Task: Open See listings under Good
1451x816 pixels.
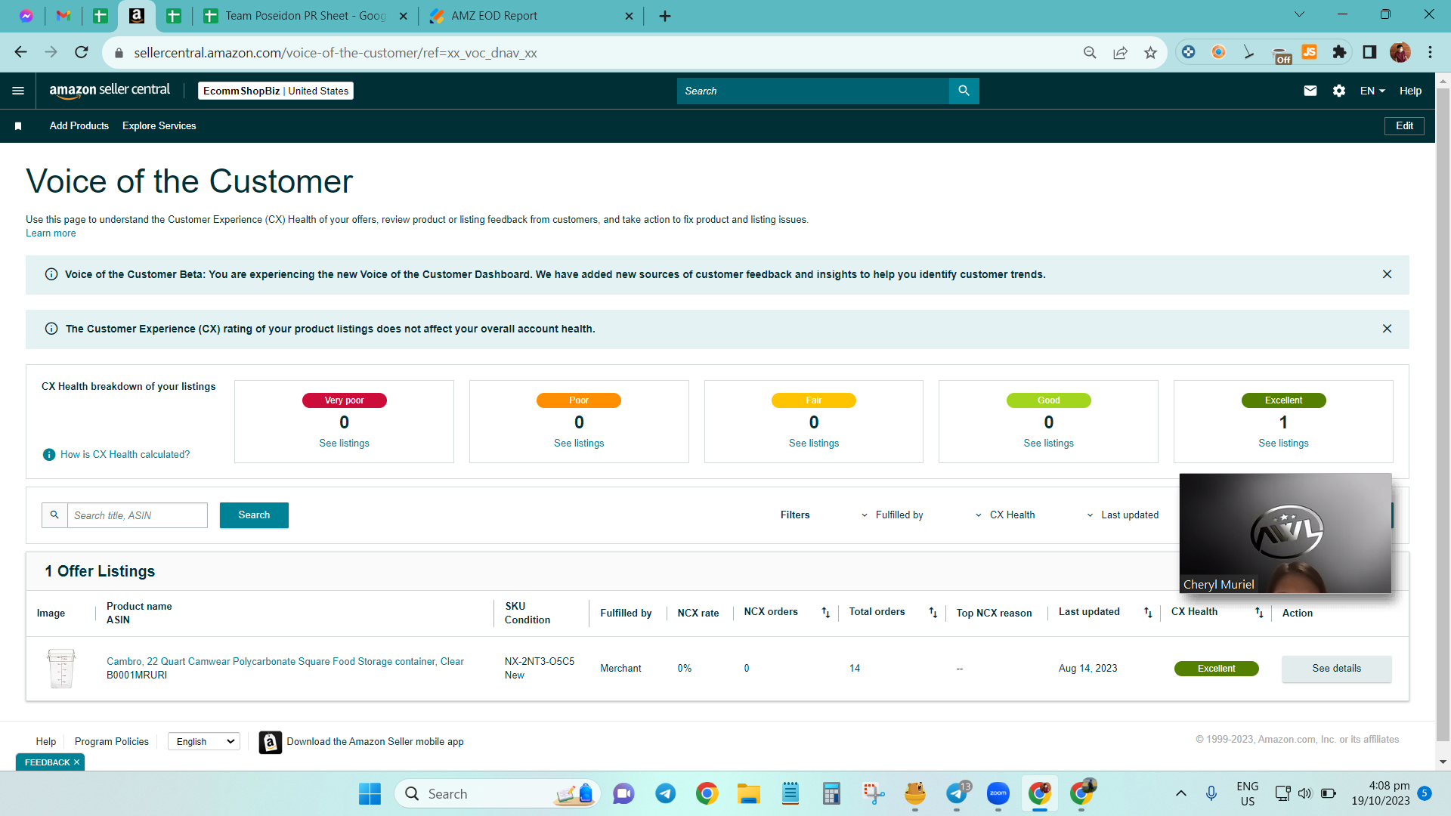Action: 1048,444
